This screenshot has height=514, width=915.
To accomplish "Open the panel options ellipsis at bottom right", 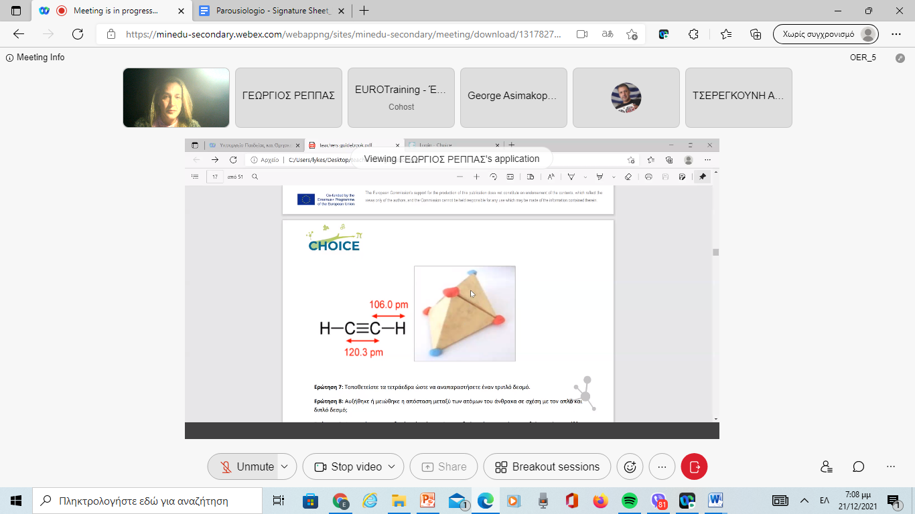I will pos(891,466).
